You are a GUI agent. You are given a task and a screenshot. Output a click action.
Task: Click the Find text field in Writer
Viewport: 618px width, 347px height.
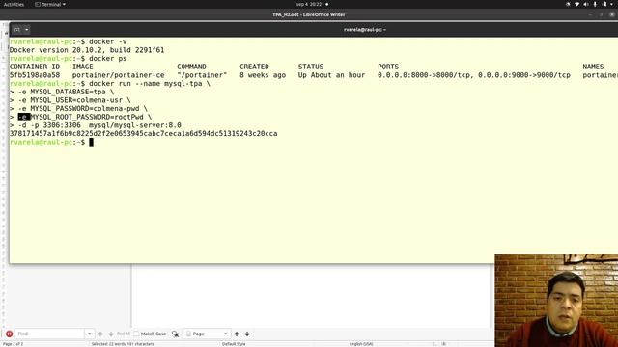pyautogui.click(x=49, y=334)
